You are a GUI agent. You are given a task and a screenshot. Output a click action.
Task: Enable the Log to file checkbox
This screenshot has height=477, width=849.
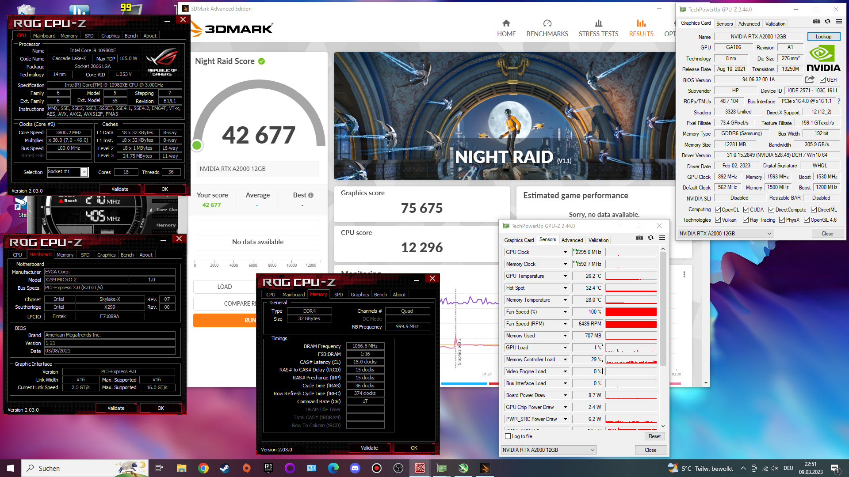[508, 436]
